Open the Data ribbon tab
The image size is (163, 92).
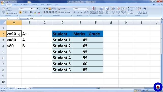point(42,5)
